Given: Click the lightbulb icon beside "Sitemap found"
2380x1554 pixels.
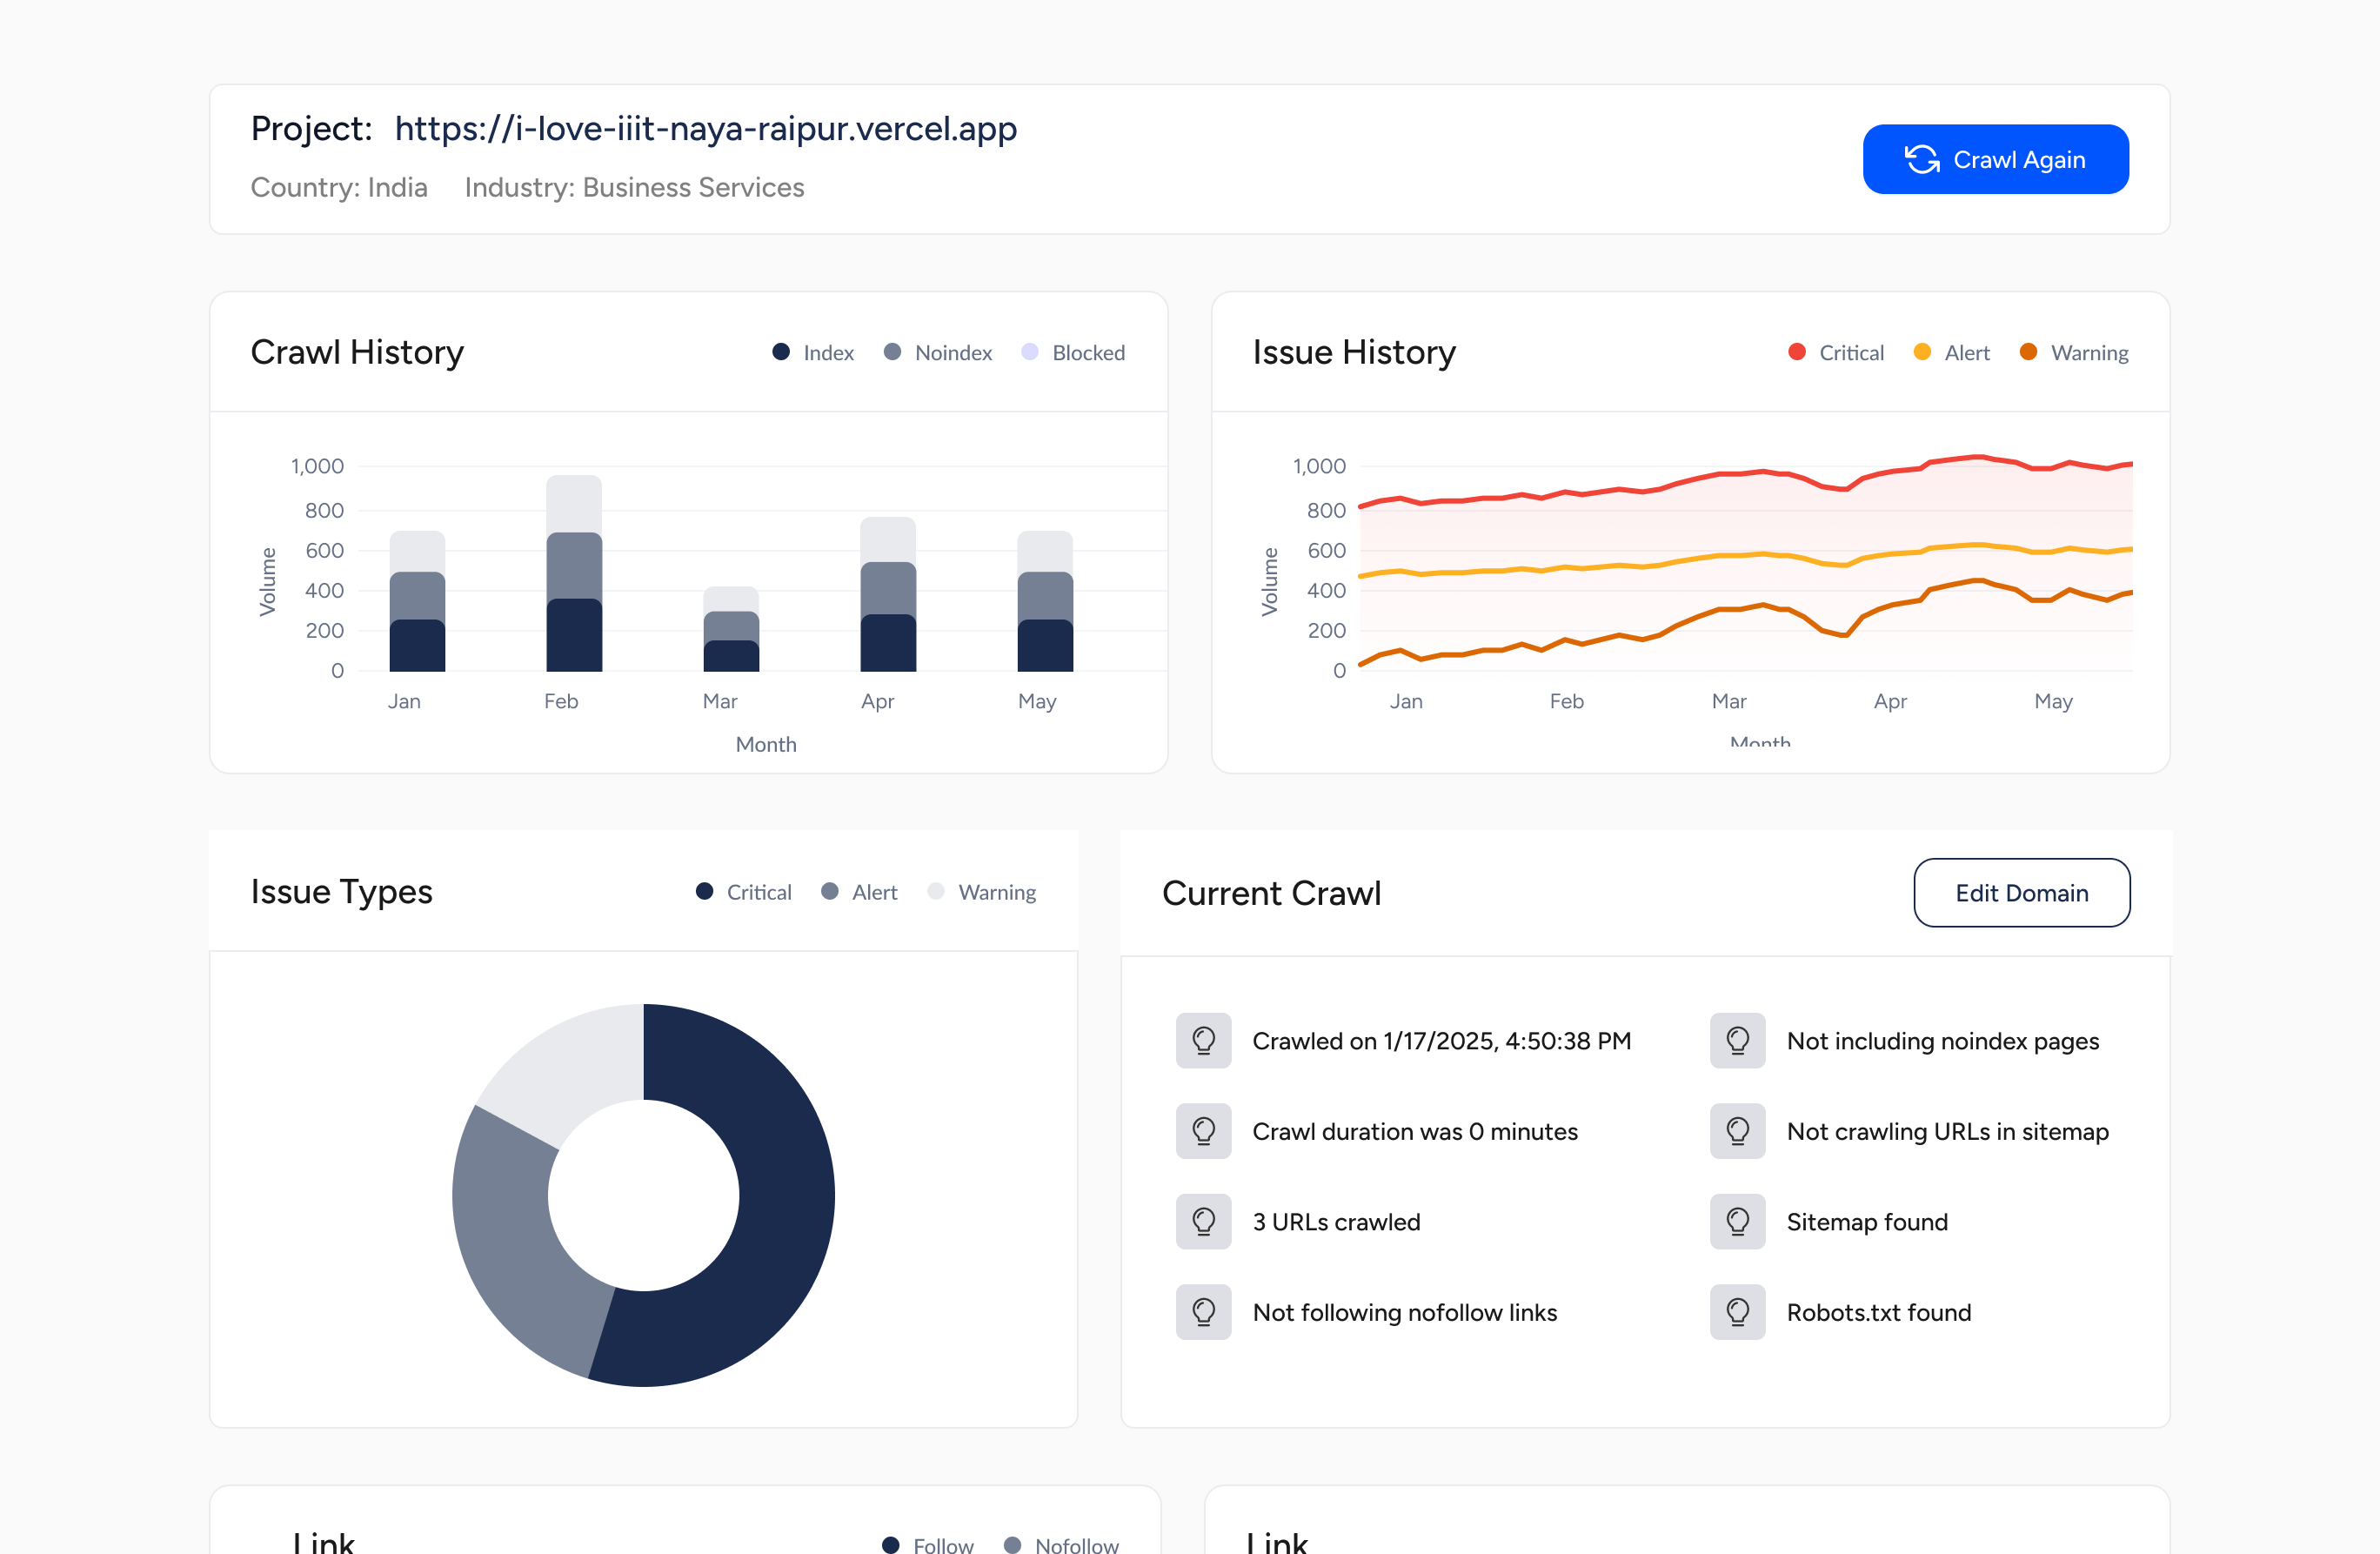Looking at the screenshot, I should click(x=1737, y=1221).
